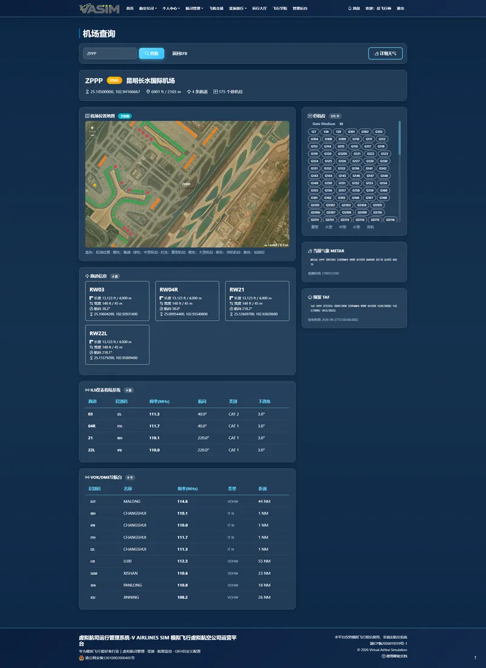
Task: Click the parking icon in 停机位 panel header
Action: pos(310,116)
